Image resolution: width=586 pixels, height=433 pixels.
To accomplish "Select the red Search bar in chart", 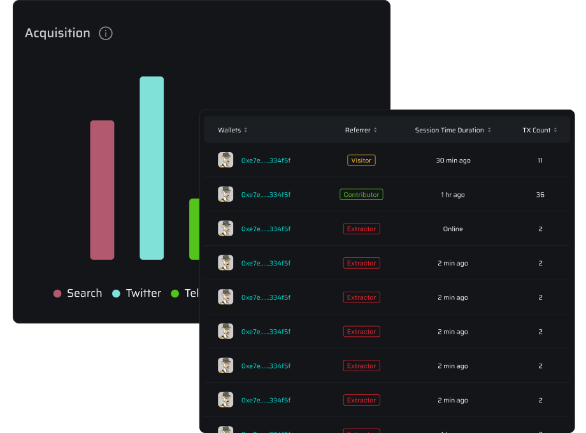I will tap(102, 190).
